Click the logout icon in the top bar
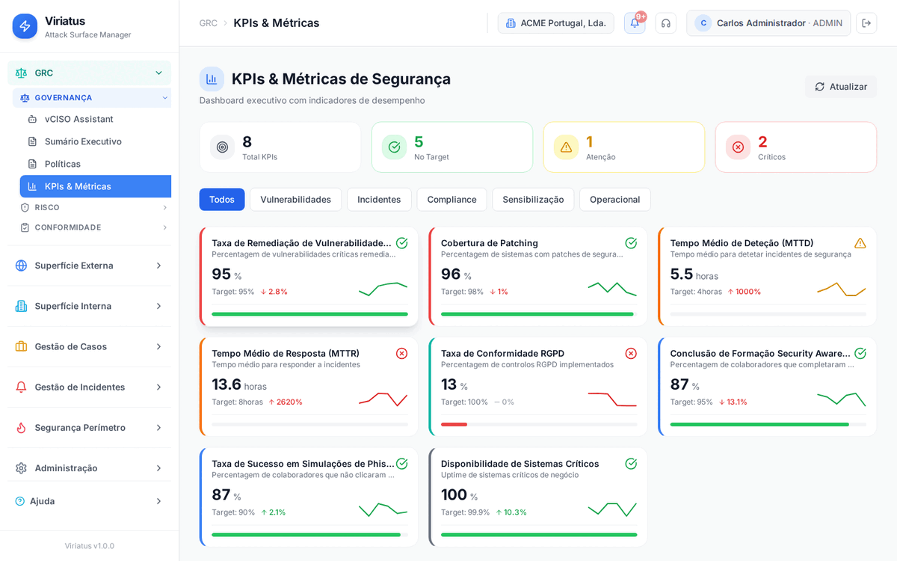Viewport: 897px width, 561px height. (x=866, y=22)
